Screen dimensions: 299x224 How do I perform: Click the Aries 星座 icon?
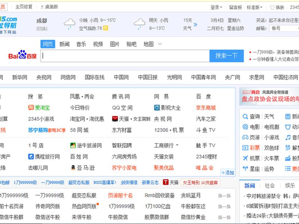tap(245, 169)
